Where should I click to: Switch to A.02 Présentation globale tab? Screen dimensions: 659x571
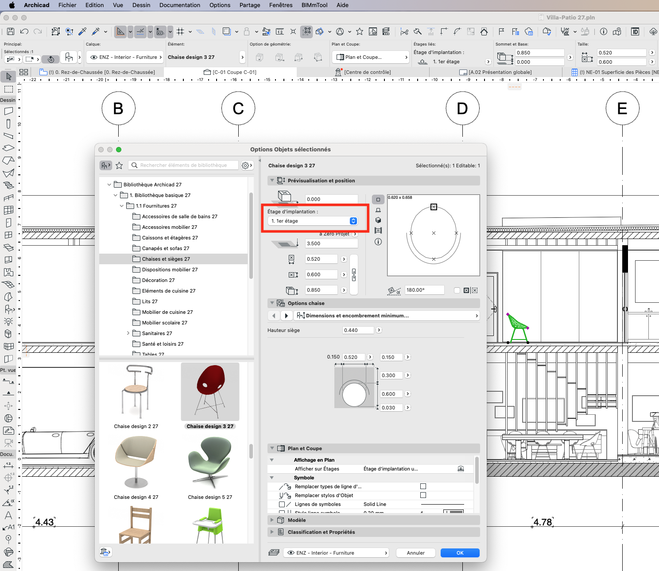click(496, 72)
